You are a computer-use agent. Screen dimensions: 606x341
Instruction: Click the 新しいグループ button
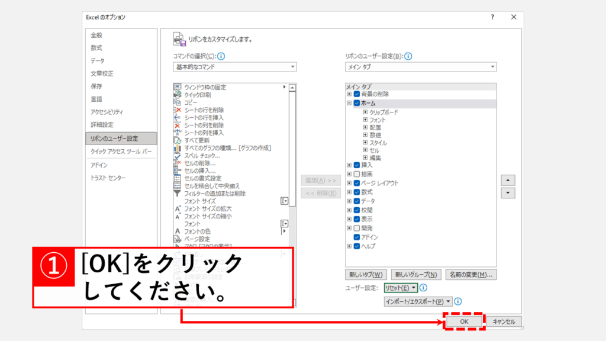pos(416,275)
